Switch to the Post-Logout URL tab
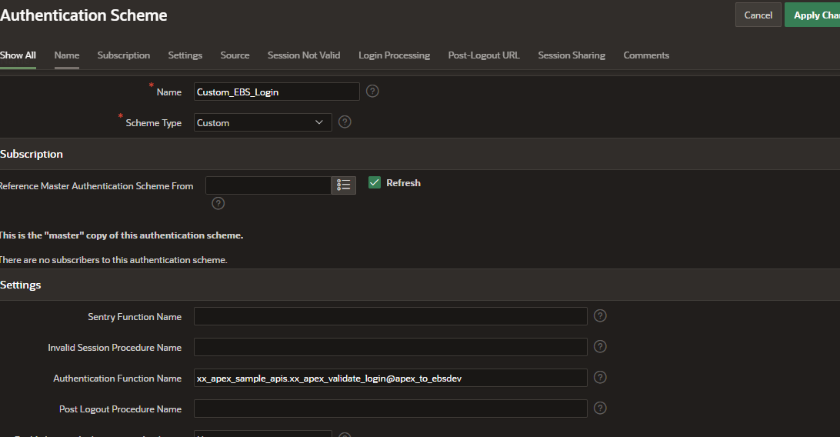The image size is (840, 437). pyautogui.click(x=484, y=55)
